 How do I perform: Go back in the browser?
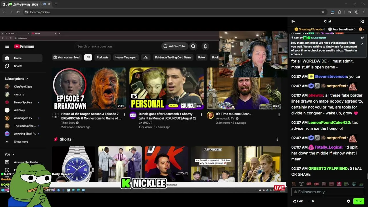point(4,12)
